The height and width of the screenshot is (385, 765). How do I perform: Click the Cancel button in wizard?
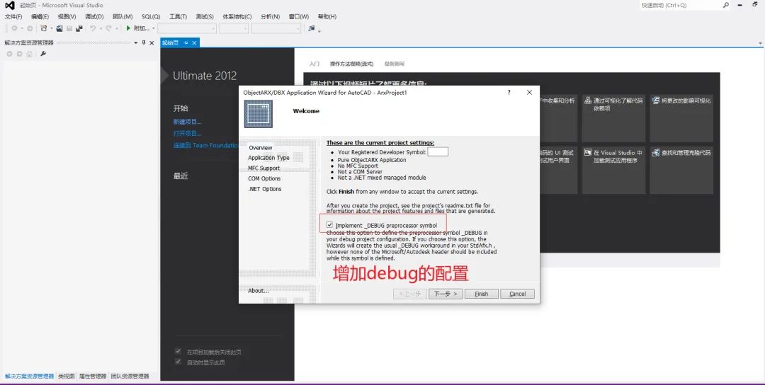(517, 294)
